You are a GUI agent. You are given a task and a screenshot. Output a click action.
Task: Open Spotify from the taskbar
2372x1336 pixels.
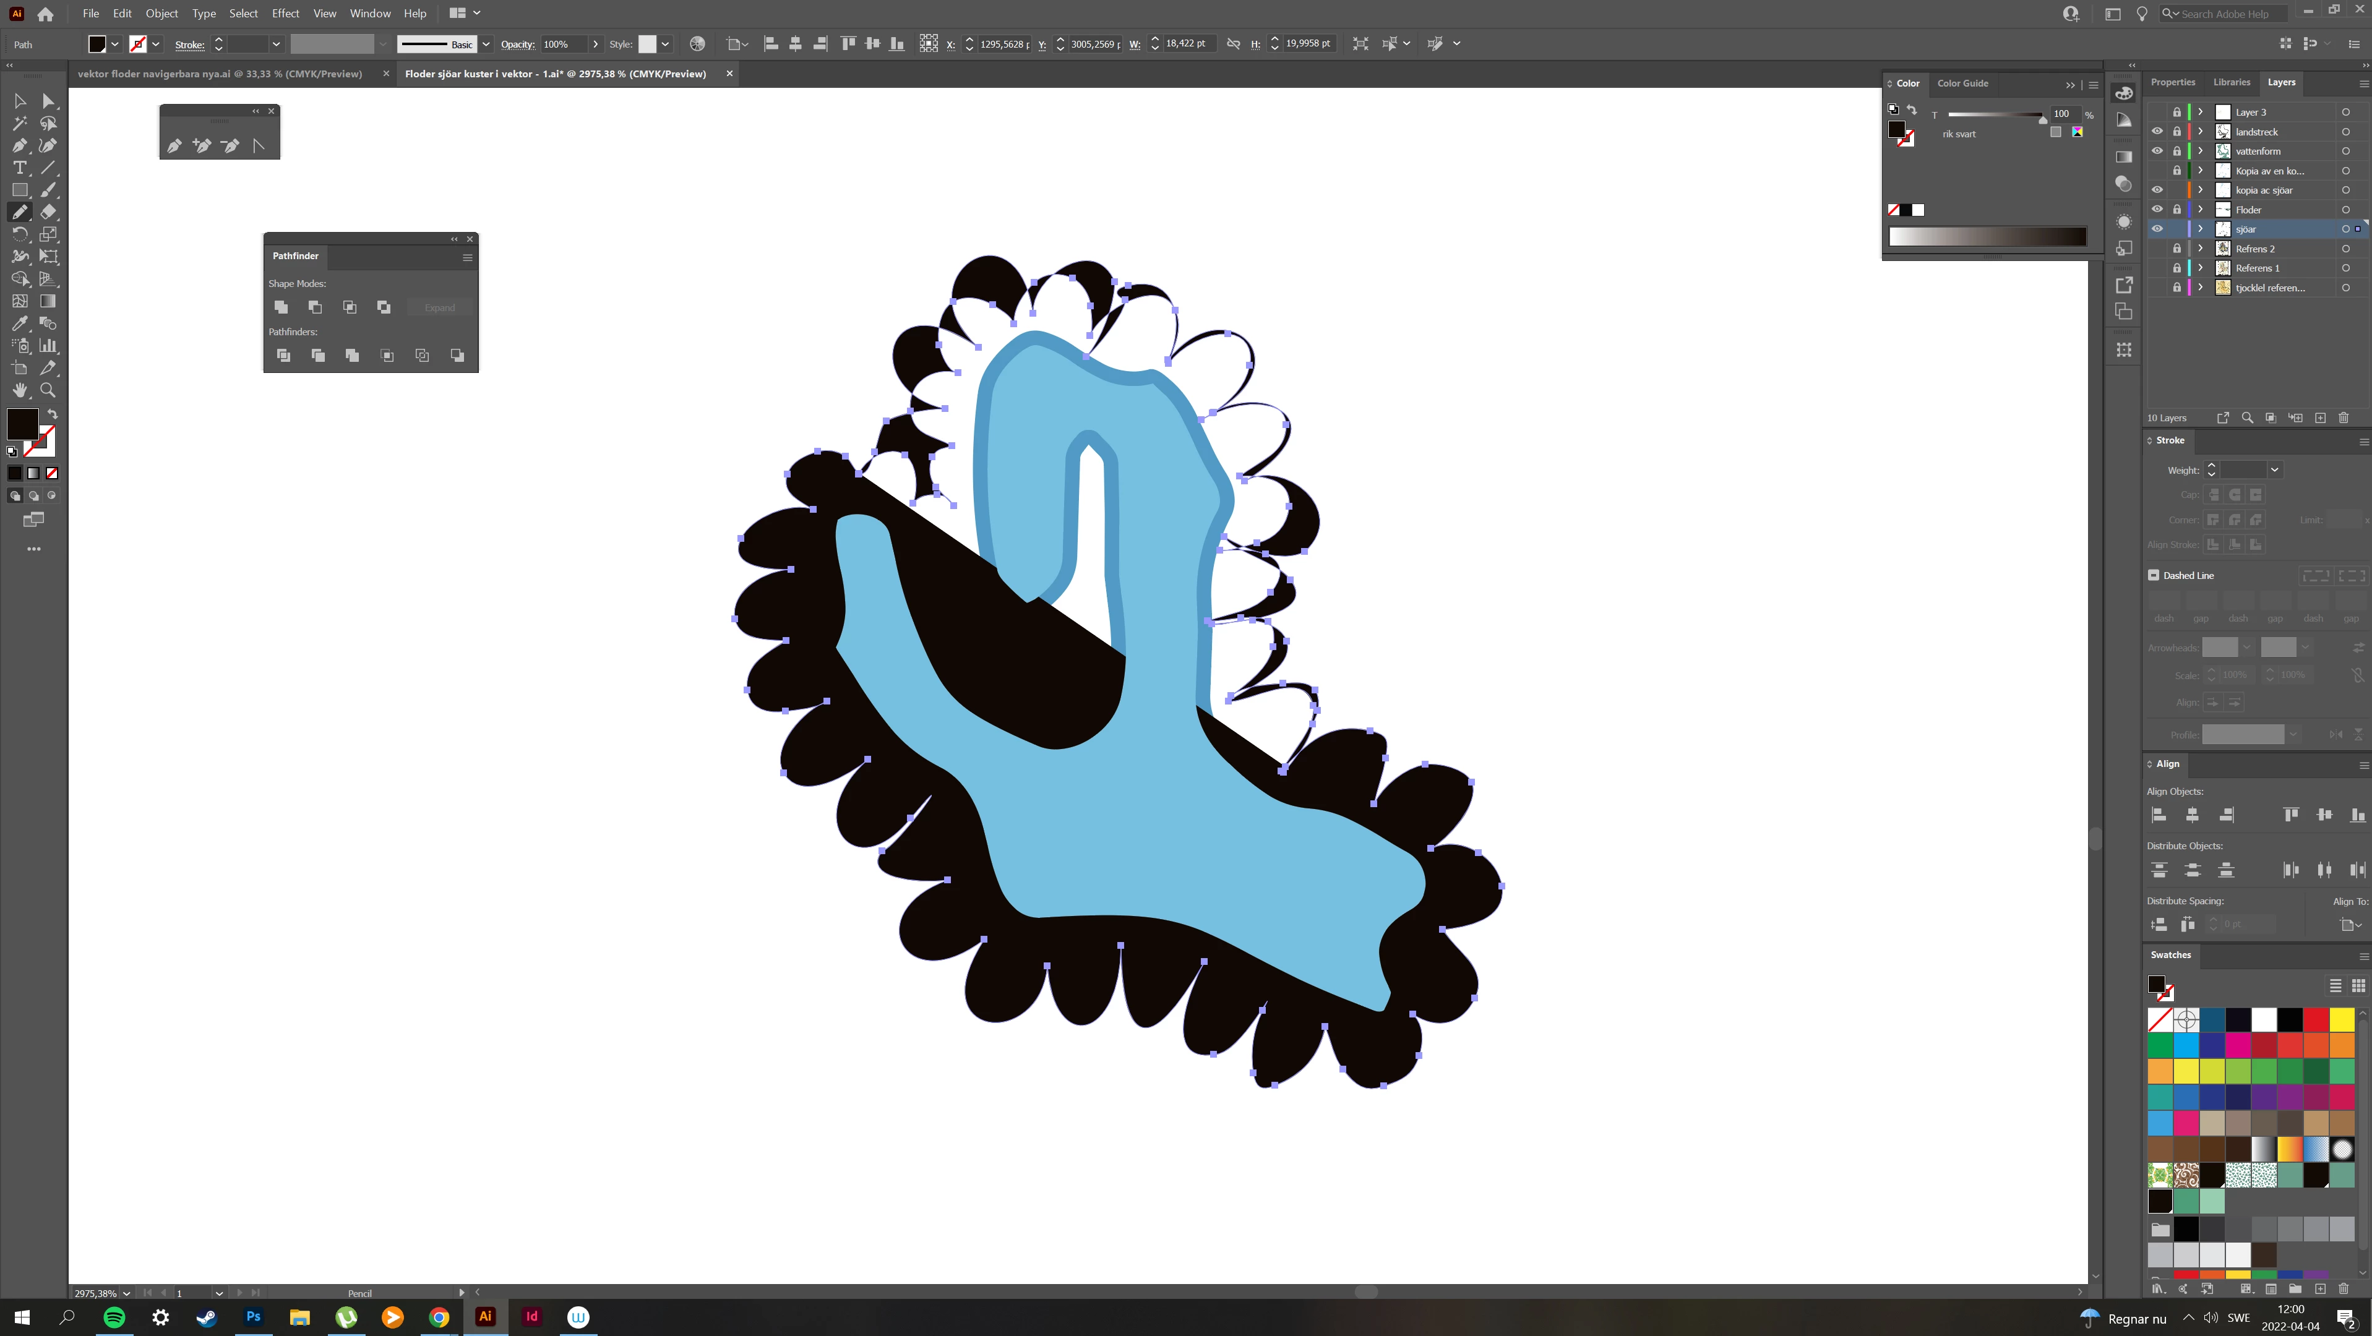coord(114,1317)
